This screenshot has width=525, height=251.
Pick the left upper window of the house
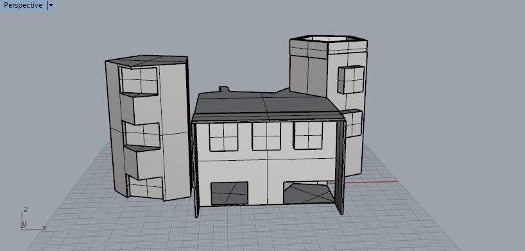point(223,136)
